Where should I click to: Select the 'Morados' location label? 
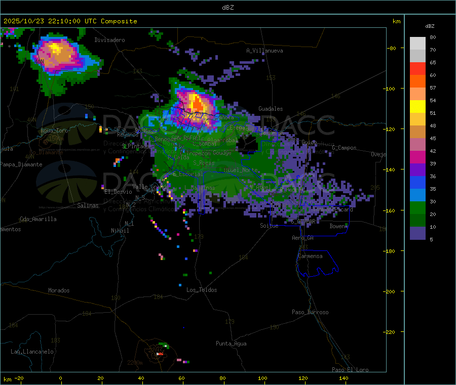pyautogui.click(x=59, y=290)
